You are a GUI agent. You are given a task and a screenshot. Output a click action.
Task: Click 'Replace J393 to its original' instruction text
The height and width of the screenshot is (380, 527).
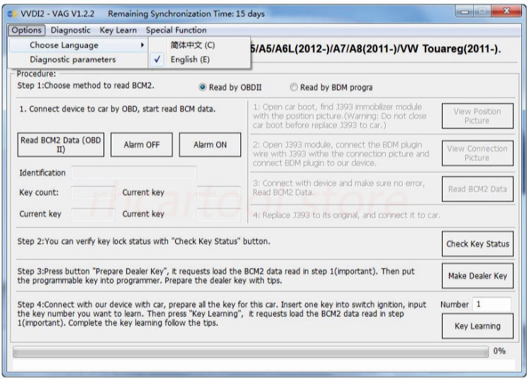[x=347, y=215]
